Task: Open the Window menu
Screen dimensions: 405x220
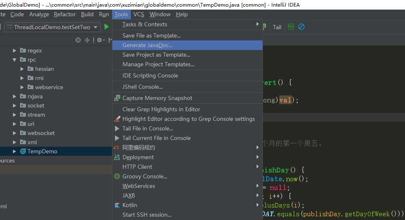Action: click(x=160, y=15)
